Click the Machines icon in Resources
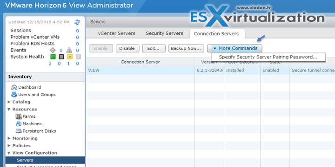This screenshot has width=335, height=167. (19, 124)
